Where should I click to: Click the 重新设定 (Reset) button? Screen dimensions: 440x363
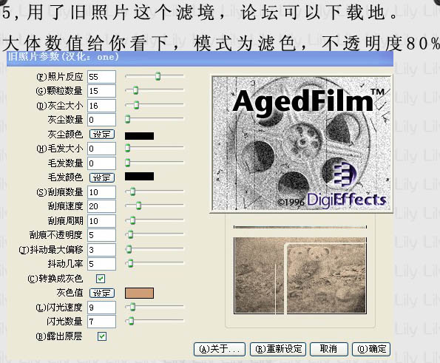[x=278, y=349]
